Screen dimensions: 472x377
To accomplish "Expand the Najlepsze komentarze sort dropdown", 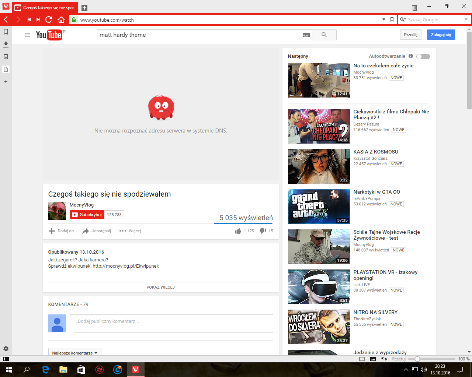I will click(74, 353).
